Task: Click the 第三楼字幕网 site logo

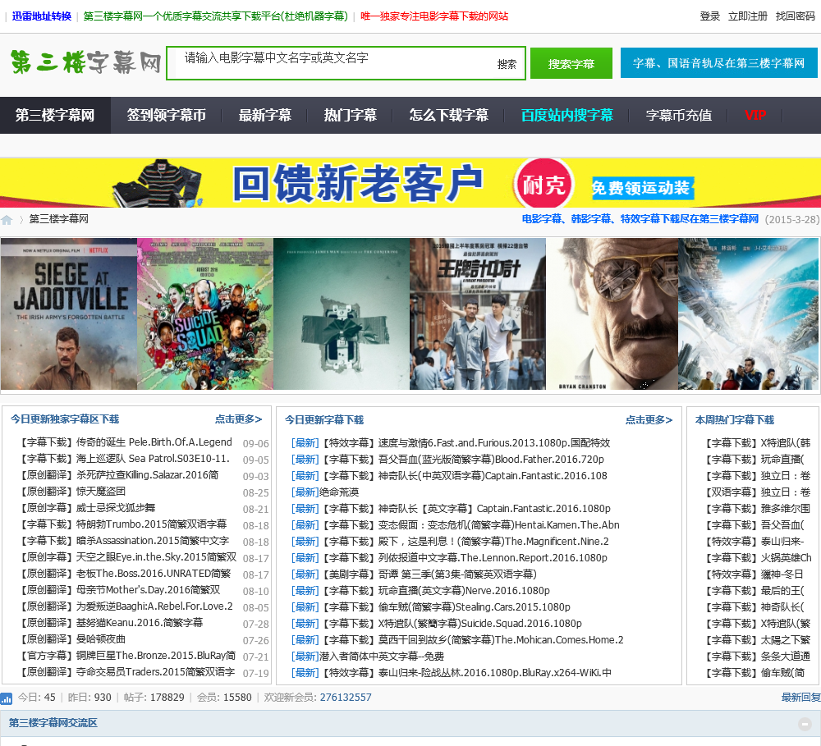Action: click(x=85, y=63)
